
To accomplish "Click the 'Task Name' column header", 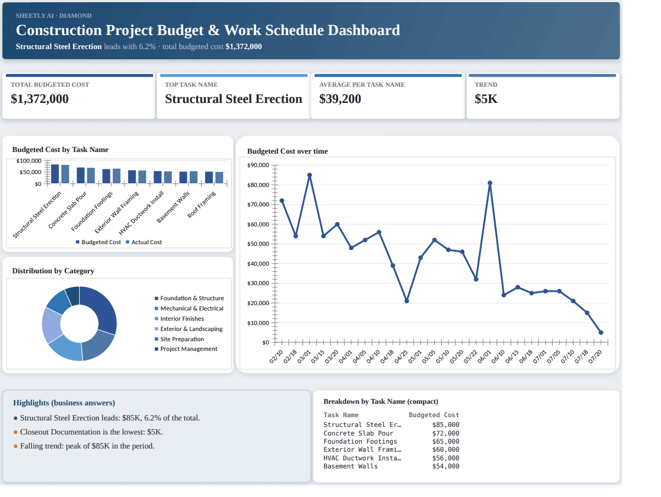I will (x=341, y=415).
